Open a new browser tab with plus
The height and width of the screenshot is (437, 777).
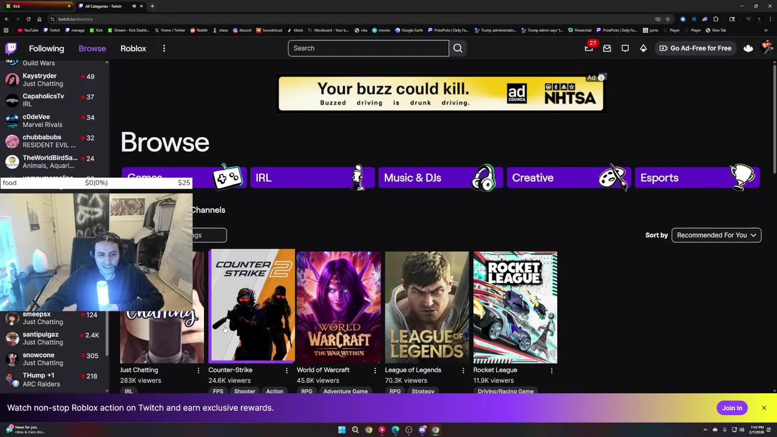(x=152, y=6)
